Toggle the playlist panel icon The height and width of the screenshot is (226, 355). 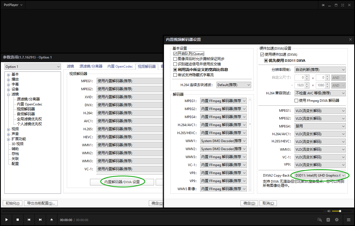pyautogui.click(x=328, y=220)
